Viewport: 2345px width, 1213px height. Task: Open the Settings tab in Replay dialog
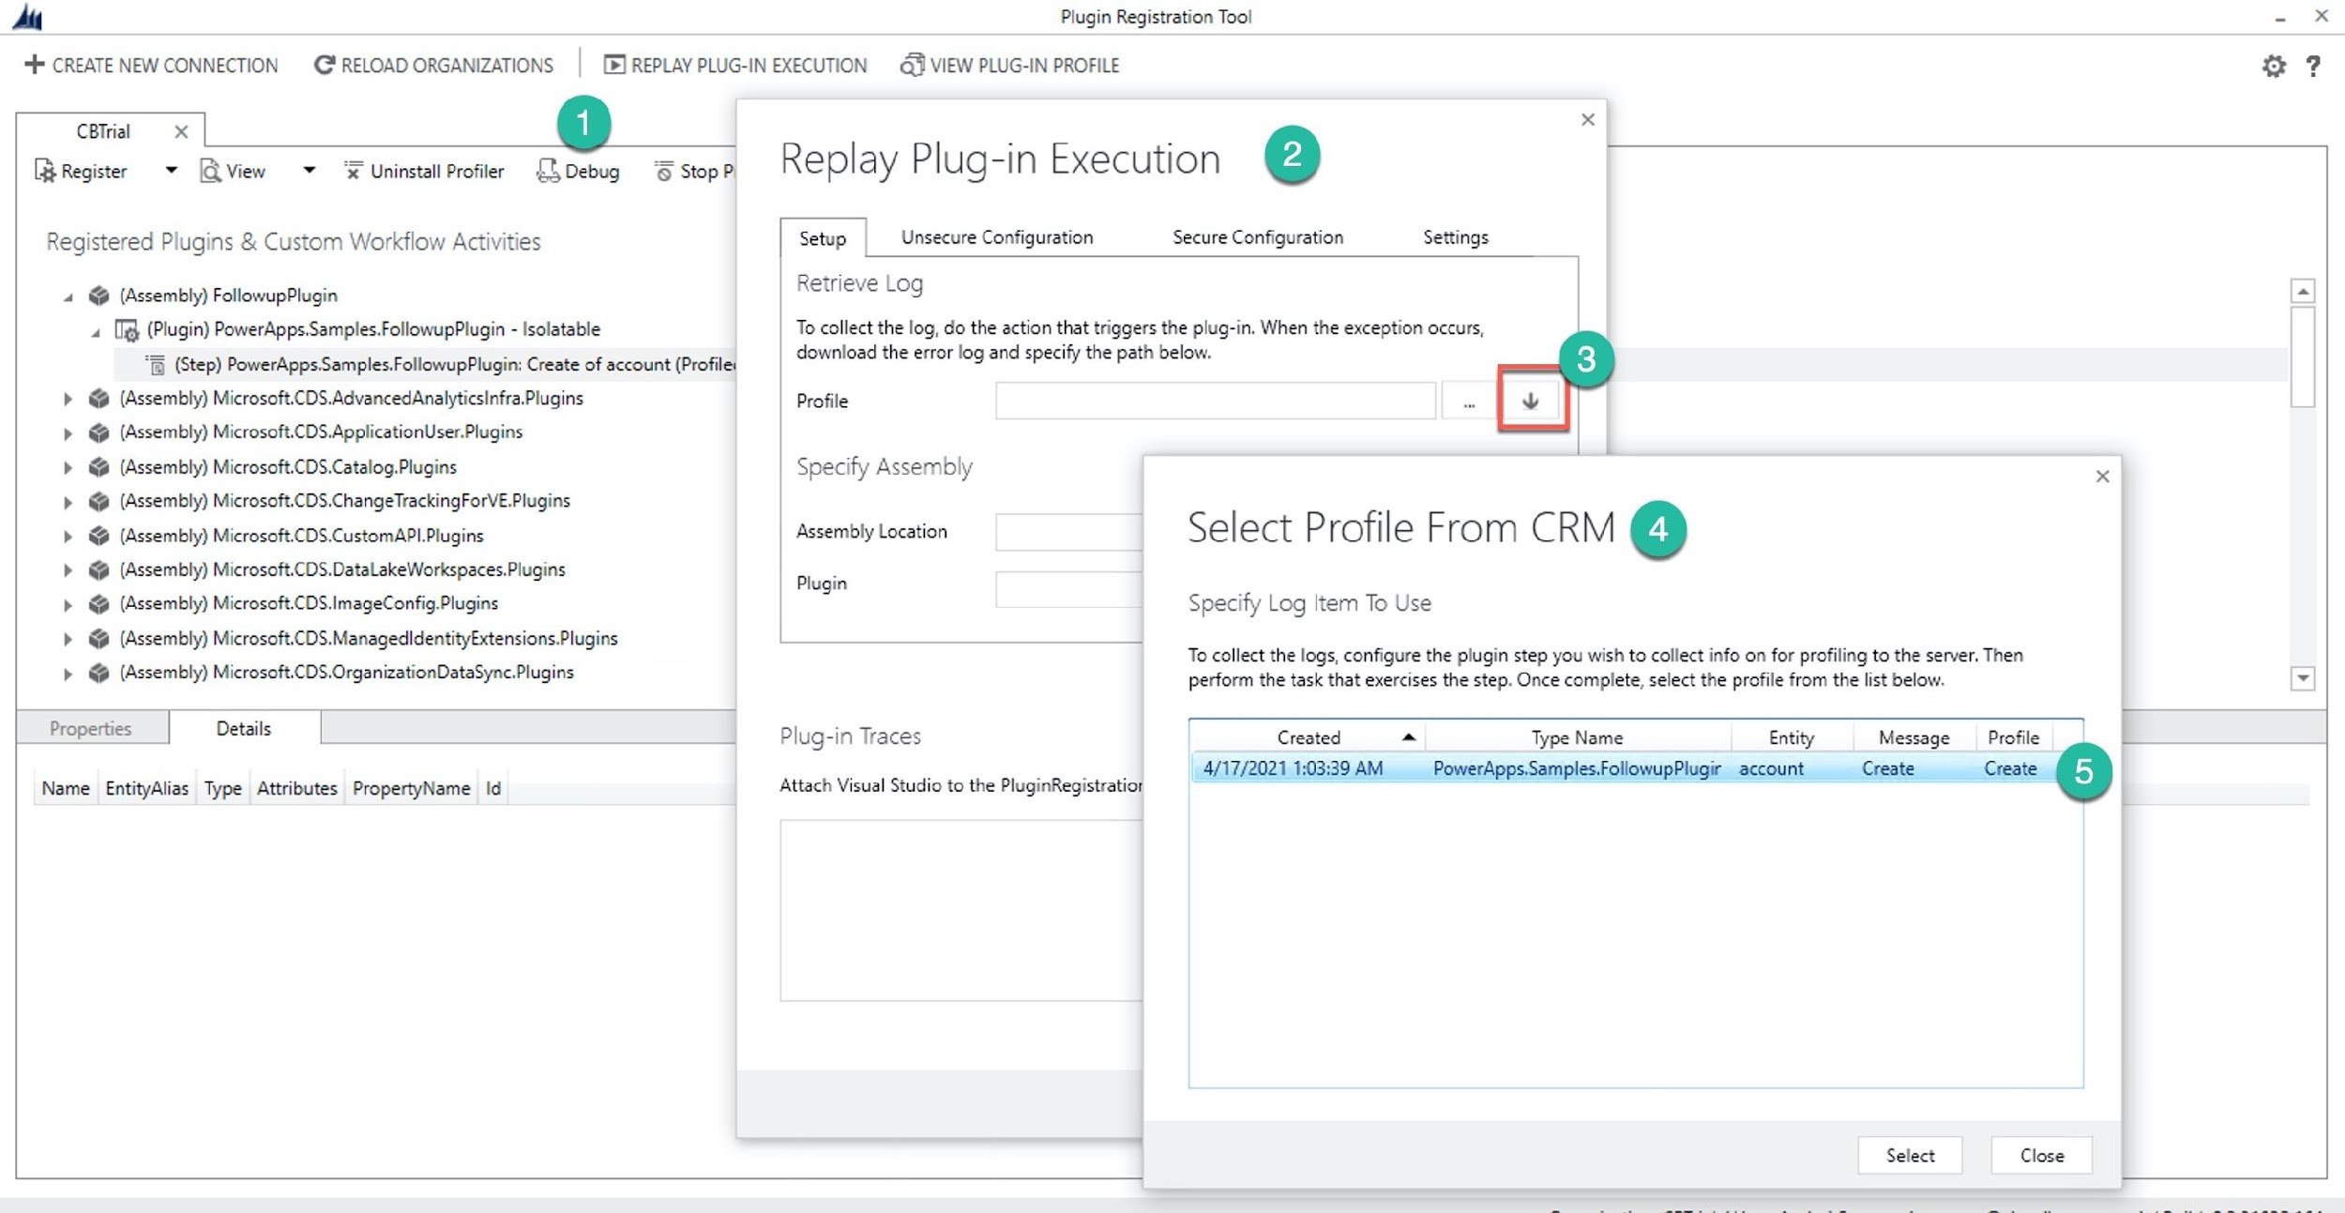pos(1456,237)
